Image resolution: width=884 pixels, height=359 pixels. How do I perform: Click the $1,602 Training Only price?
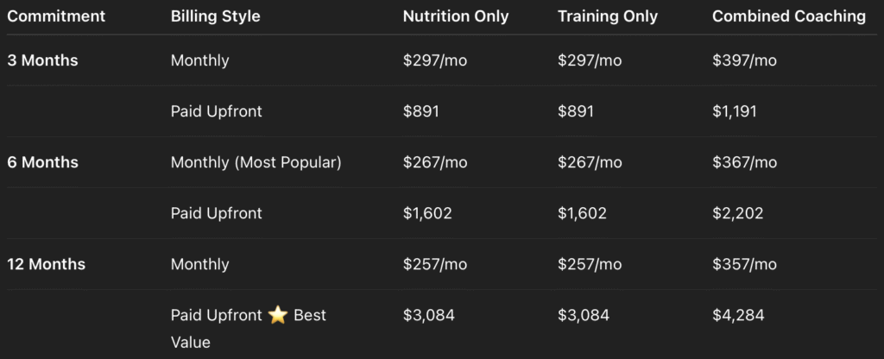[x=582, y=213]
